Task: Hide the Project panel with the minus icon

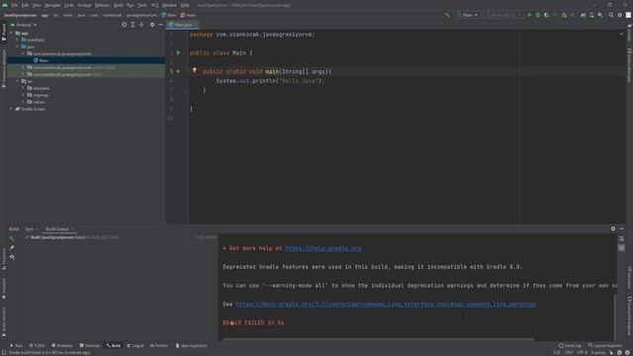Action: pyautogui.click(x=160, y=25)
